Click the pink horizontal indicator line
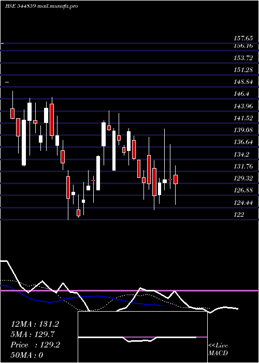259x363 pixels. 129,290
